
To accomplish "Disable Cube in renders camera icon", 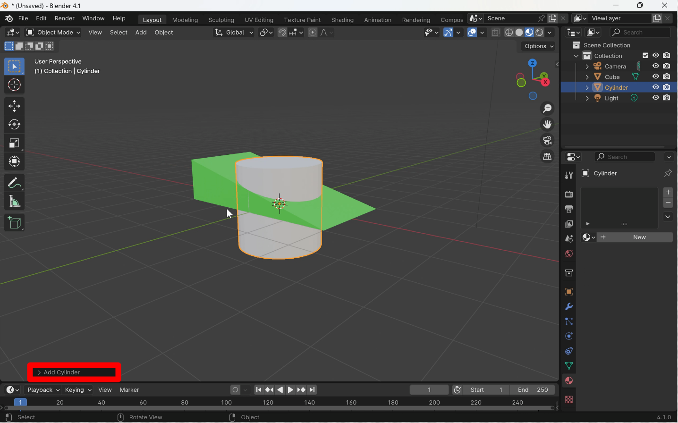I will click(667, 76).
